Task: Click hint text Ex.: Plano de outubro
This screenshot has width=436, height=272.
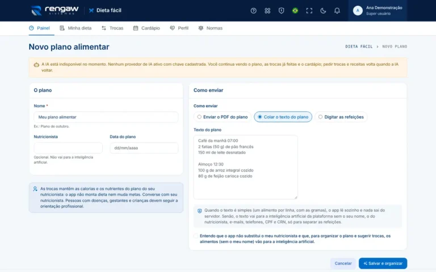Action: coord(52,126)
